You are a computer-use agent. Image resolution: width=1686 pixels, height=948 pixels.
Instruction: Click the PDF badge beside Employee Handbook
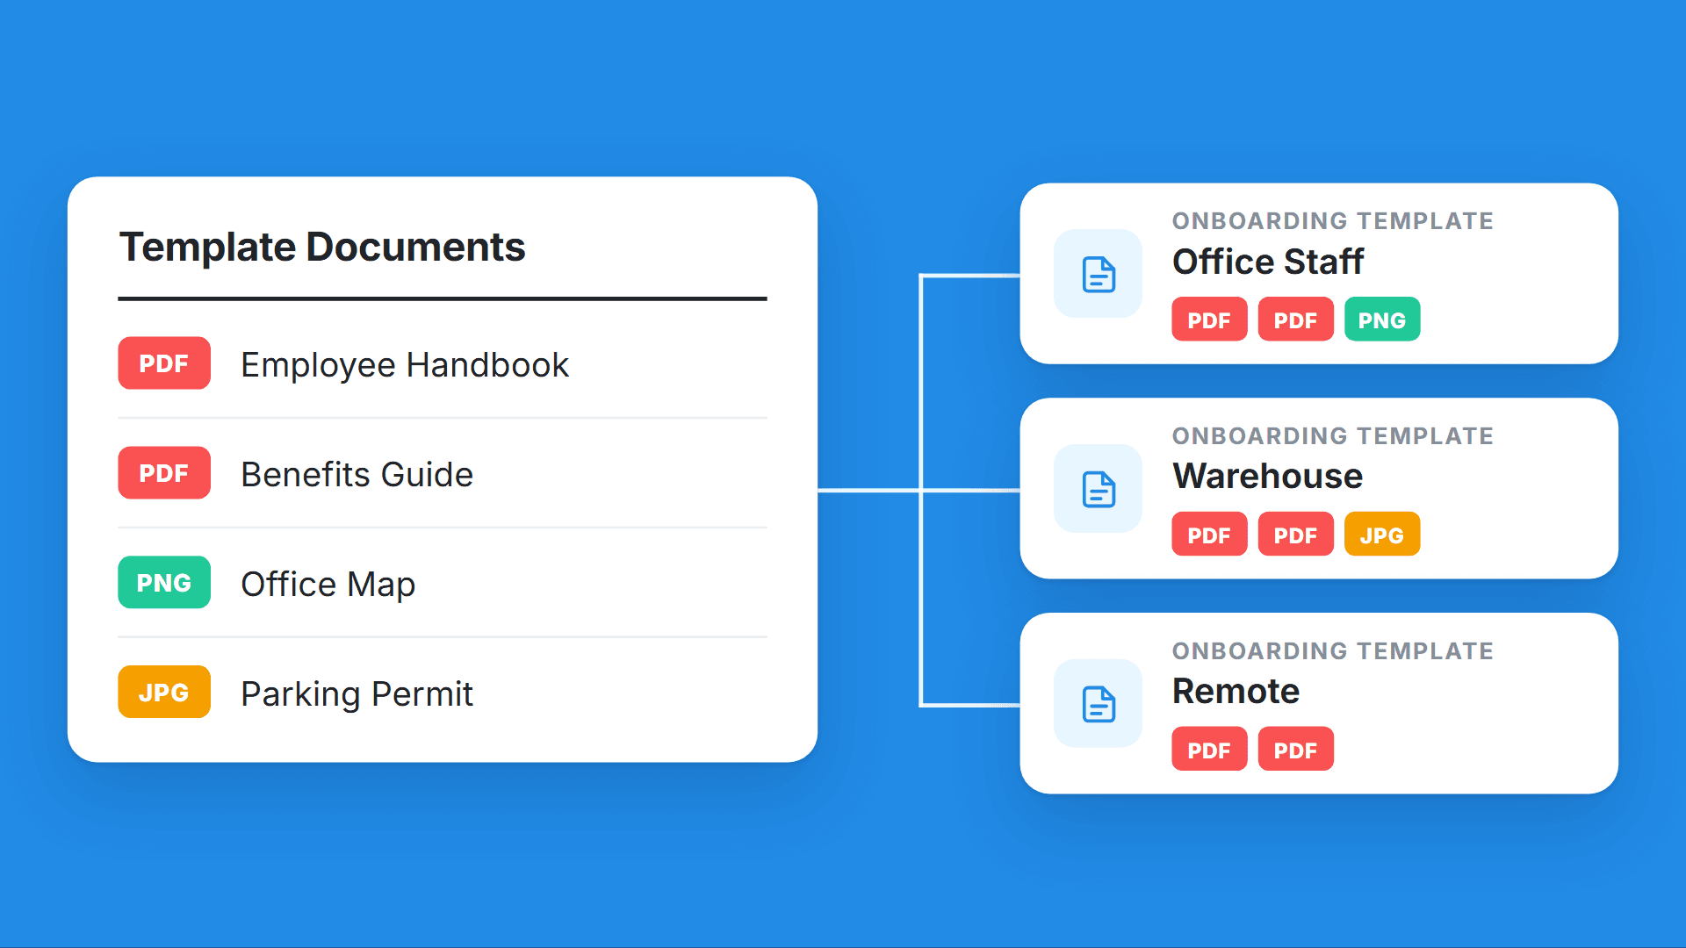164,363
